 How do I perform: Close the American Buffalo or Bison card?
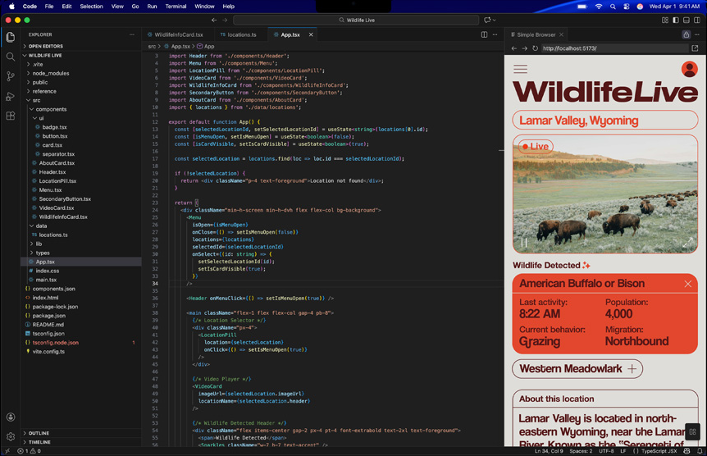click(x=687, y=284)
